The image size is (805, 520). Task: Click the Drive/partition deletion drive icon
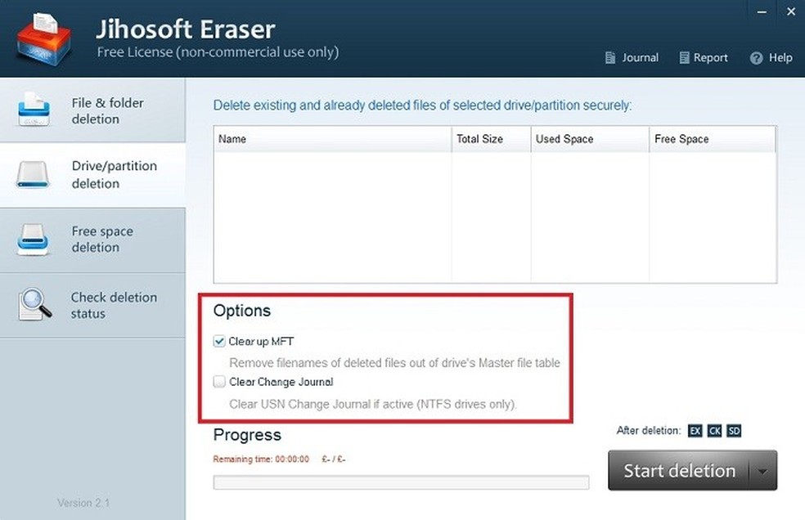[x=34, y=174]
